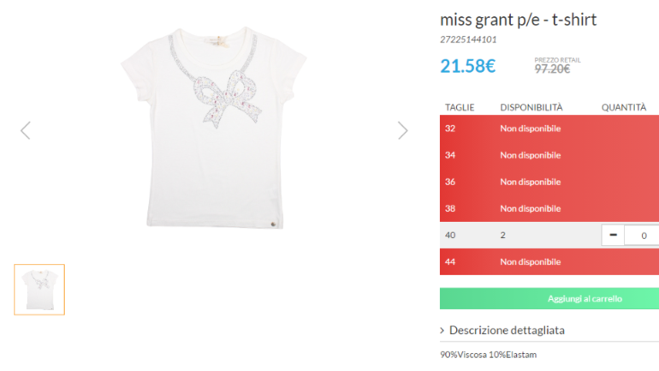Select the size 32 unavailable row
Image resolution: width=659 pixels, height=371 pixels.
click(x=549, y=129)
